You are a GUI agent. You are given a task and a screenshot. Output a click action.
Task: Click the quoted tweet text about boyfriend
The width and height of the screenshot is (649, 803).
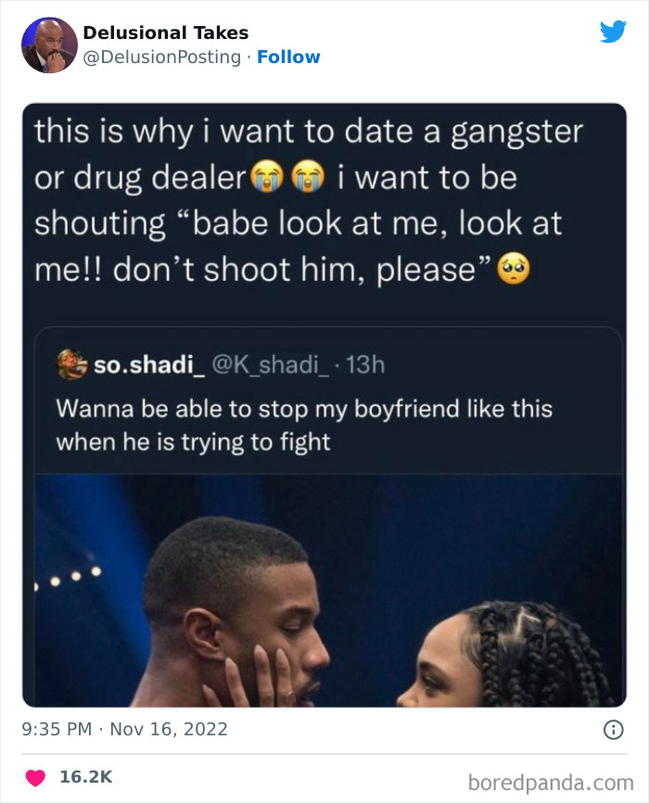point(304,425)
